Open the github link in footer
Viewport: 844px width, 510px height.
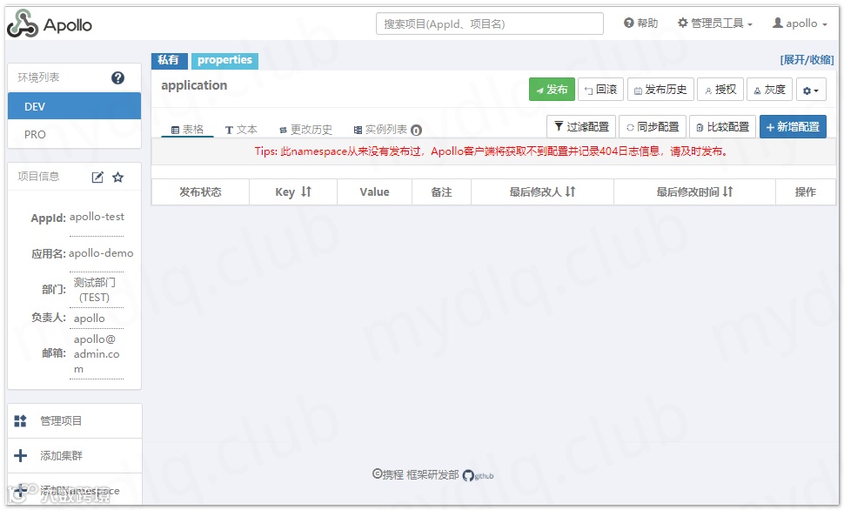[478, 475]
